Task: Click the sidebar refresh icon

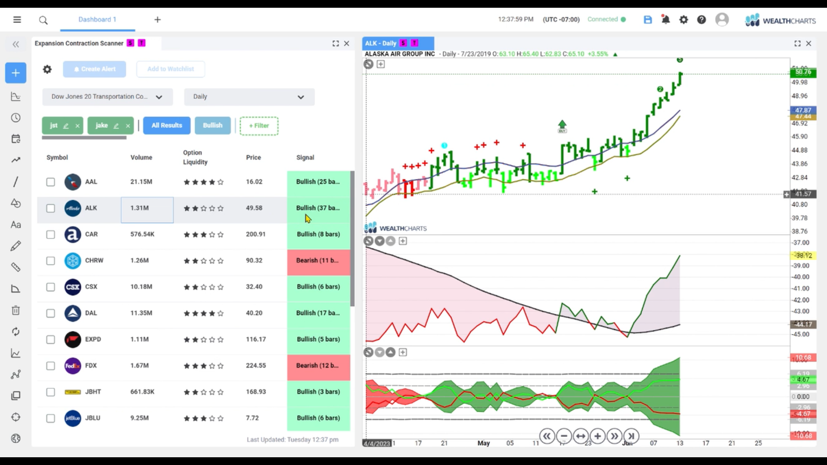Action: coord(16,332)
